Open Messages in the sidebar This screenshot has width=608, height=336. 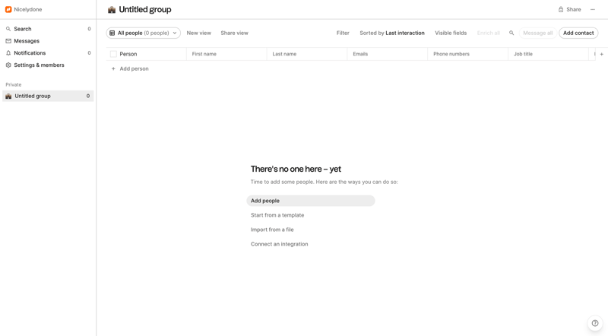[x=48, y=41]
